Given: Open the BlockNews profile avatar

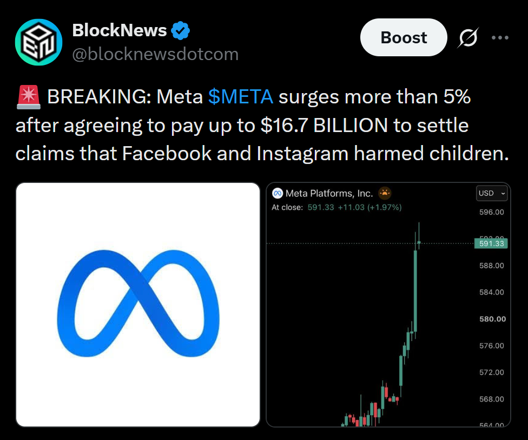Looking at the screenshot, I should [38, 42].
